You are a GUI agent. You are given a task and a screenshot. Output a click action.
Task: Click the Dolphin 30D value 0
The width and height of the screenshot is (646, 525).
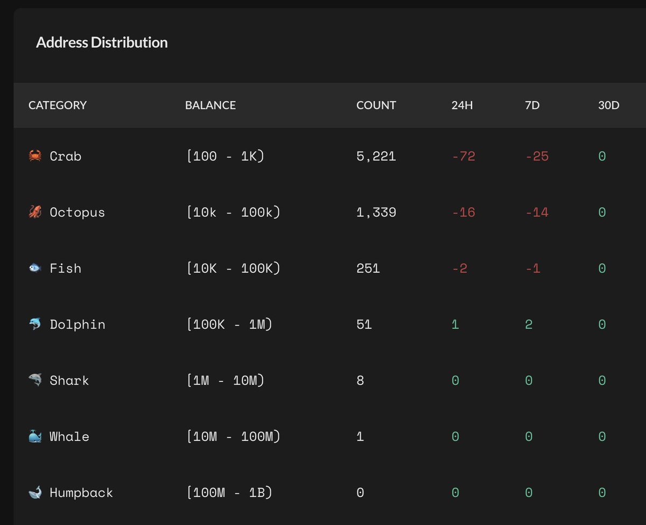(x=602, y=324)
